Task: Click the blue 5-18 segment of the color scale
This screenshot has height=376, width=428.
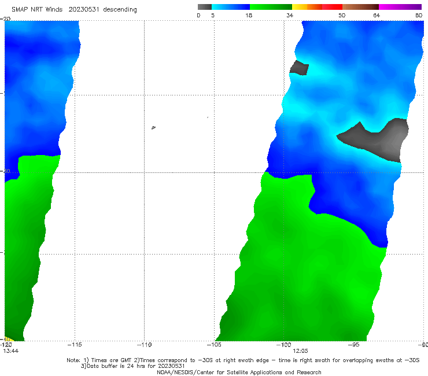Action: [x=231, y=7]
